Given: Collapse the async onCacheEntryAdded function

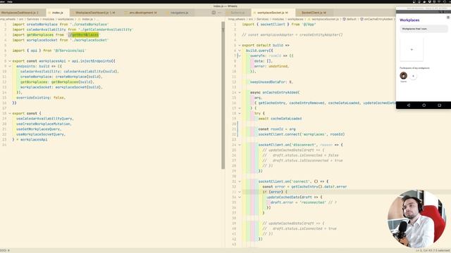Looking at the screenshot, I should (x=240, y=93).
